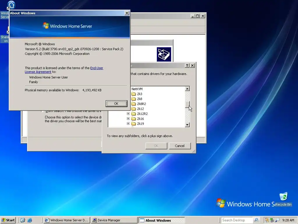Expand the 2k19 folder plus sign
Image resolution: width=298 pixels, height=224 pixels.
coord(128,124)
